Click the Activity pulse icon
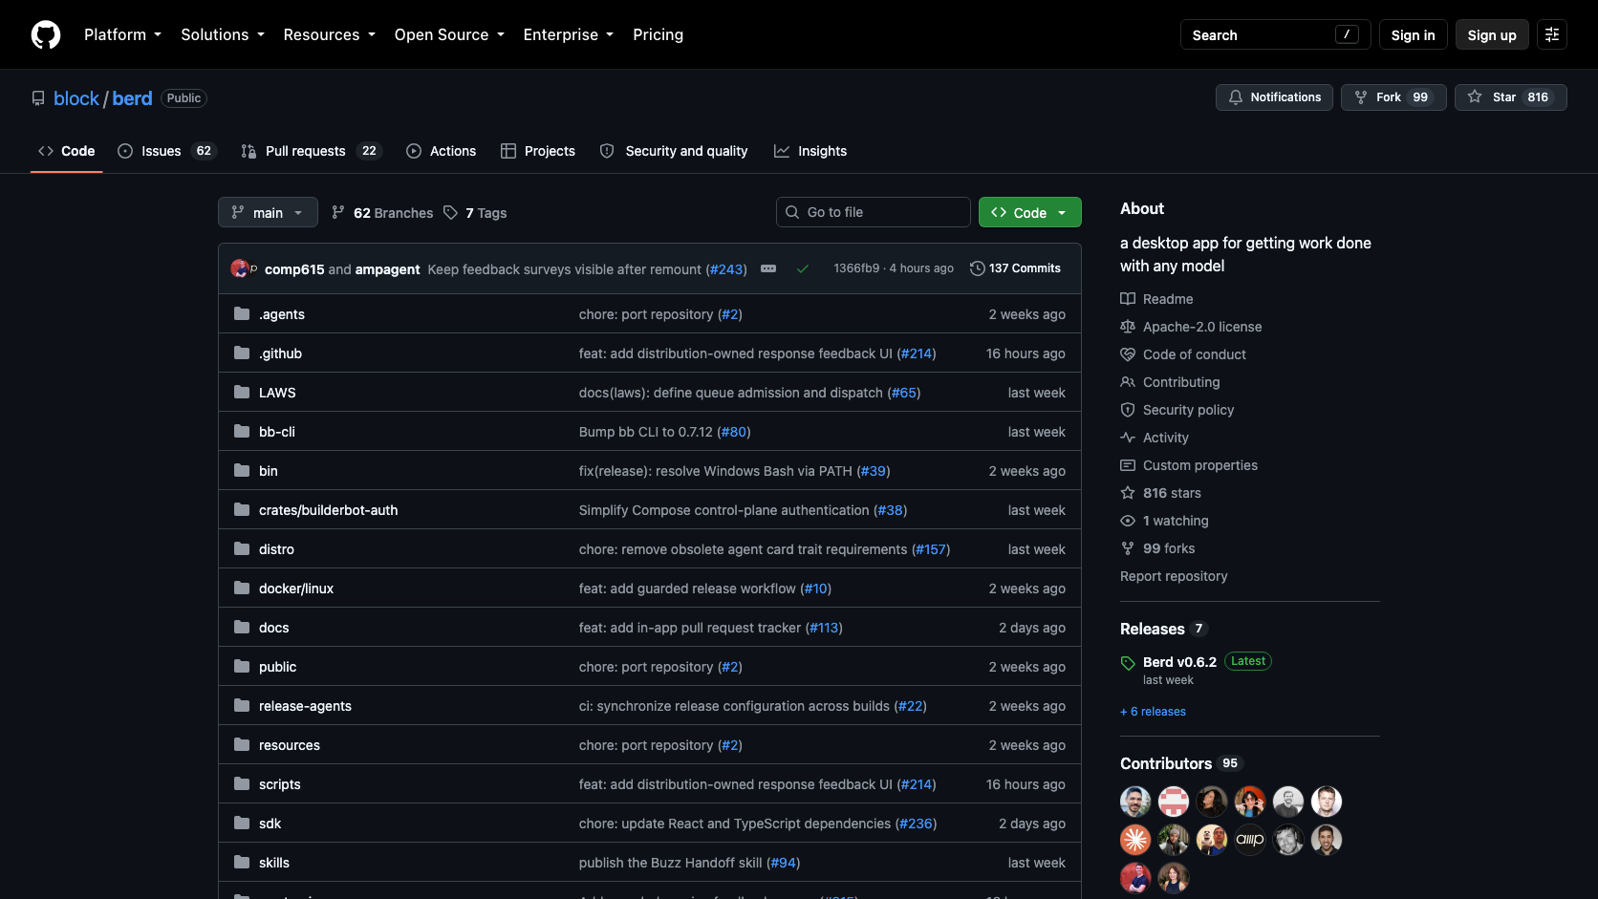Screen dimensions: 1598x899 click(1128, 438)
